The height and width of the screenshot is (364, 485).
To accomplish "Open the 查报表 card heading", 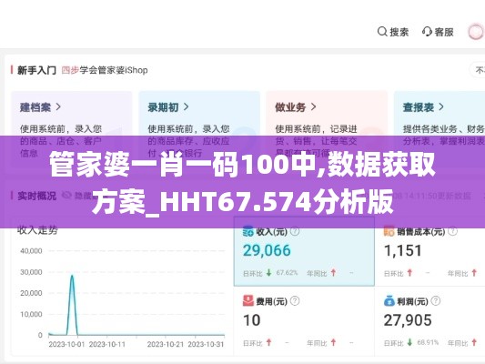I will coord(419,107).
